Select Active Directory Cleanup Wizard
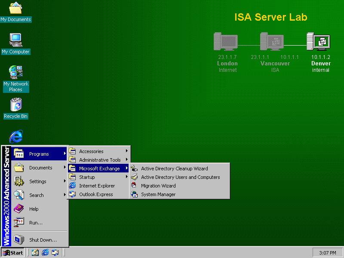The width and height of the screenshot is (344, 258). (174, 169)
